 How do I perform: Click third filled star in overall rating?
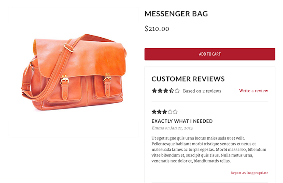pos(166,91)
